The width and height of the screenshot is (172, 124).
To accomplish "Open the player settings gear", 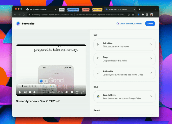I will (72, 92).
